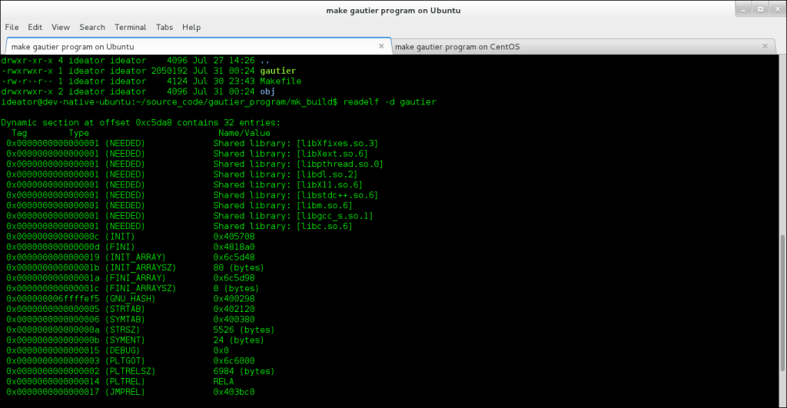Click the '[libc.so.6]' library entry
The width and height of the screenshot is (787, 408).
pos(324,227)
